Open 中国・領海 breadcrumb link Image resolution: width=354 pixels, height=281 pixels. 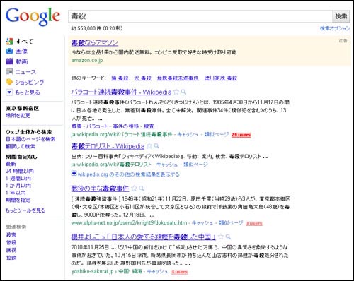(130, 271)
